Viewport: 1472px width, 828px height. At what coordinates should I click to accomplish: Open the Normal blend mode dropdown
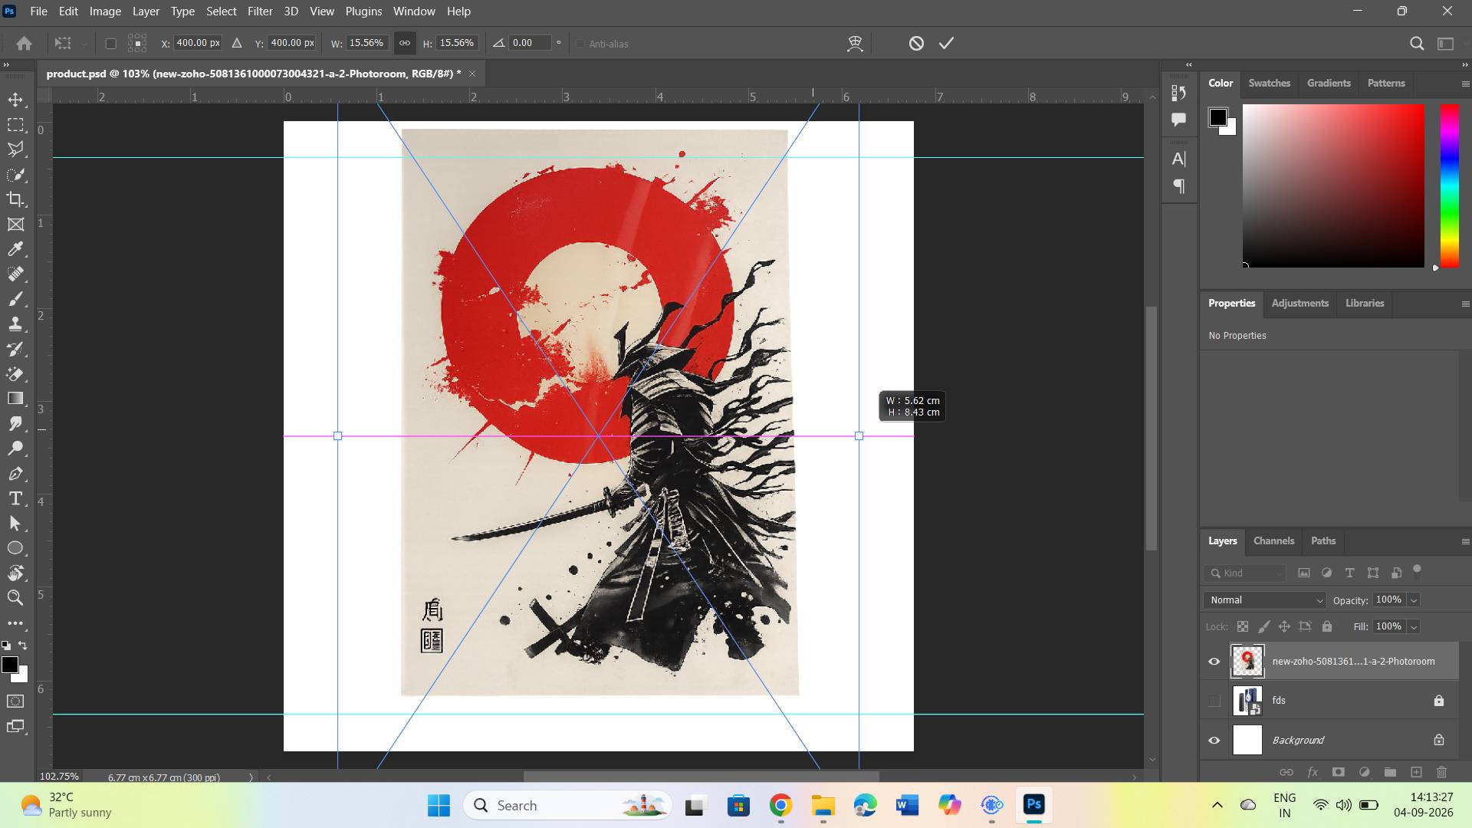pyautogui.click(x=1264, y=600)
